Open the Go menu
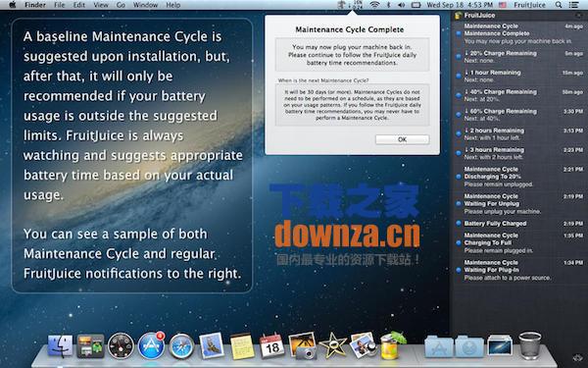The image size is (588, 368). (x=121, y=5)
